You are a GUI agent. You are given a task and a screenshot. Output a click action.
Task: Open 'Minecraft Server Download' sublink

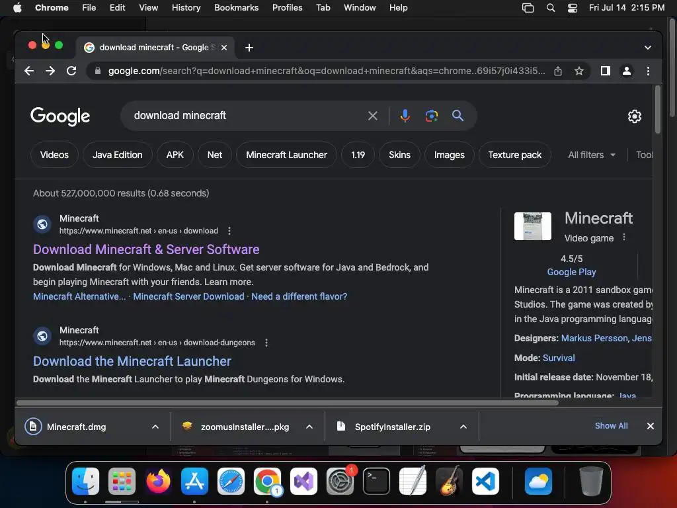[x=188, y=296]
